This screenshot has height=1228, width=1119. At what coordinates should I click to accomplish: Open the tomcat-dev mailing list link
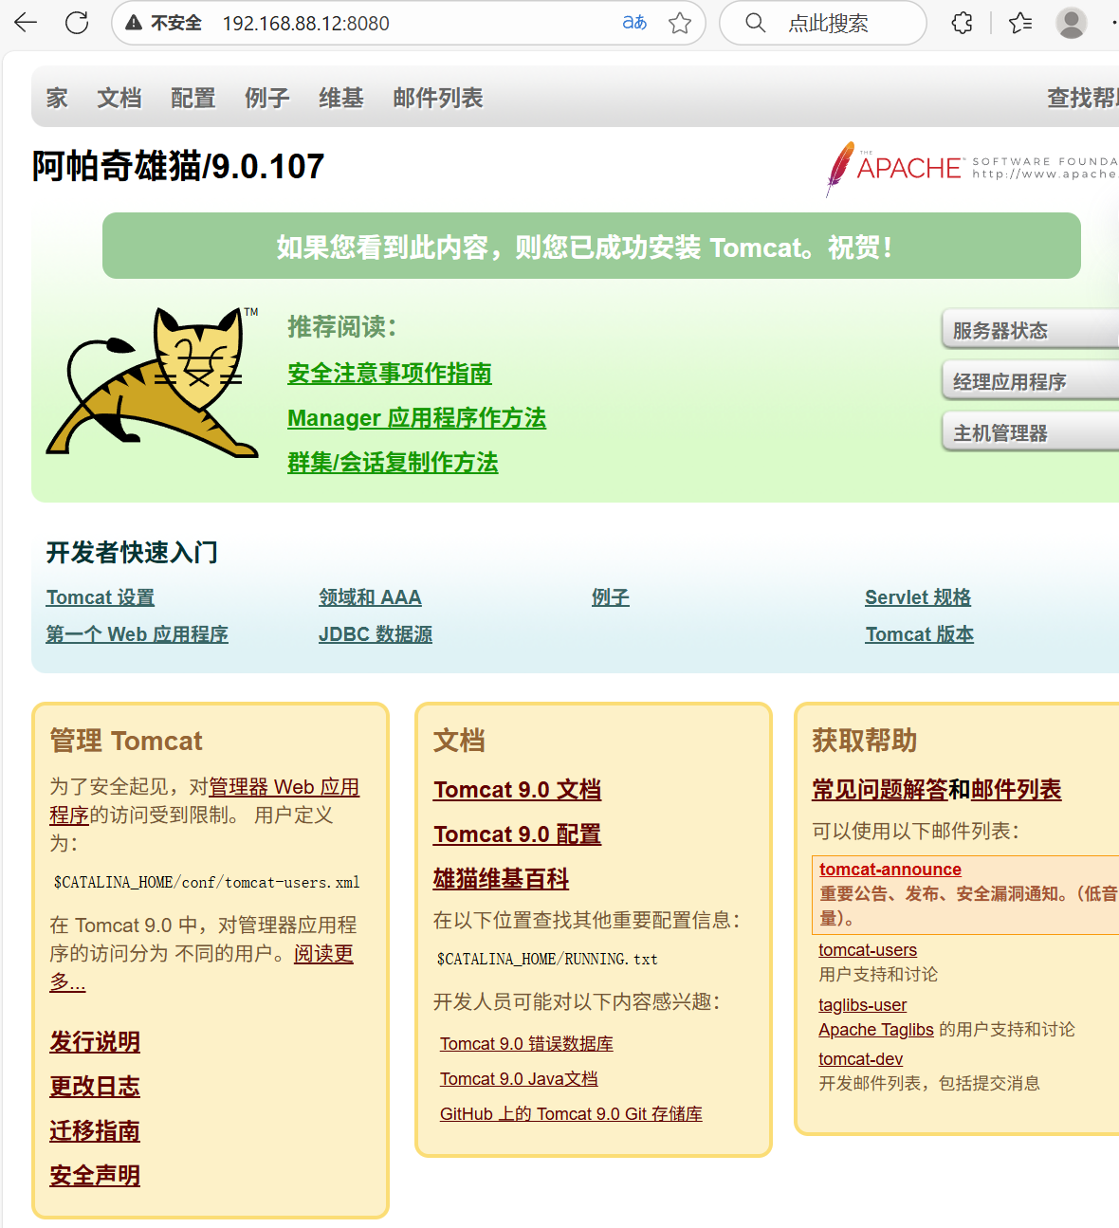coord(861,1059)
